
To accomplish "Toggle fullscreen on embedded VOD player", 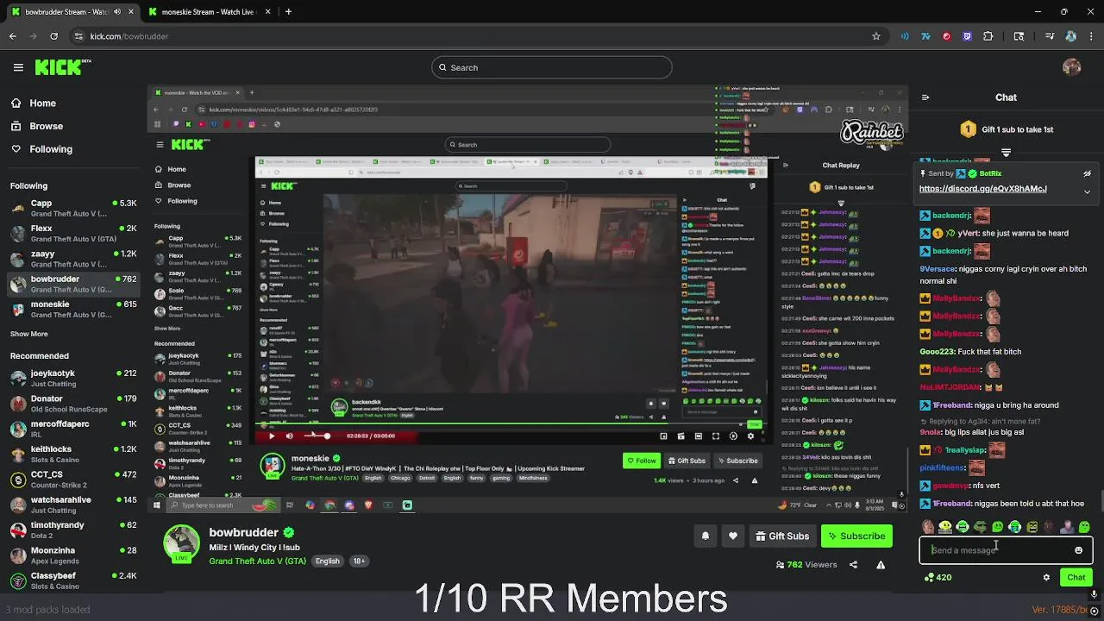I will coord(715,436).
